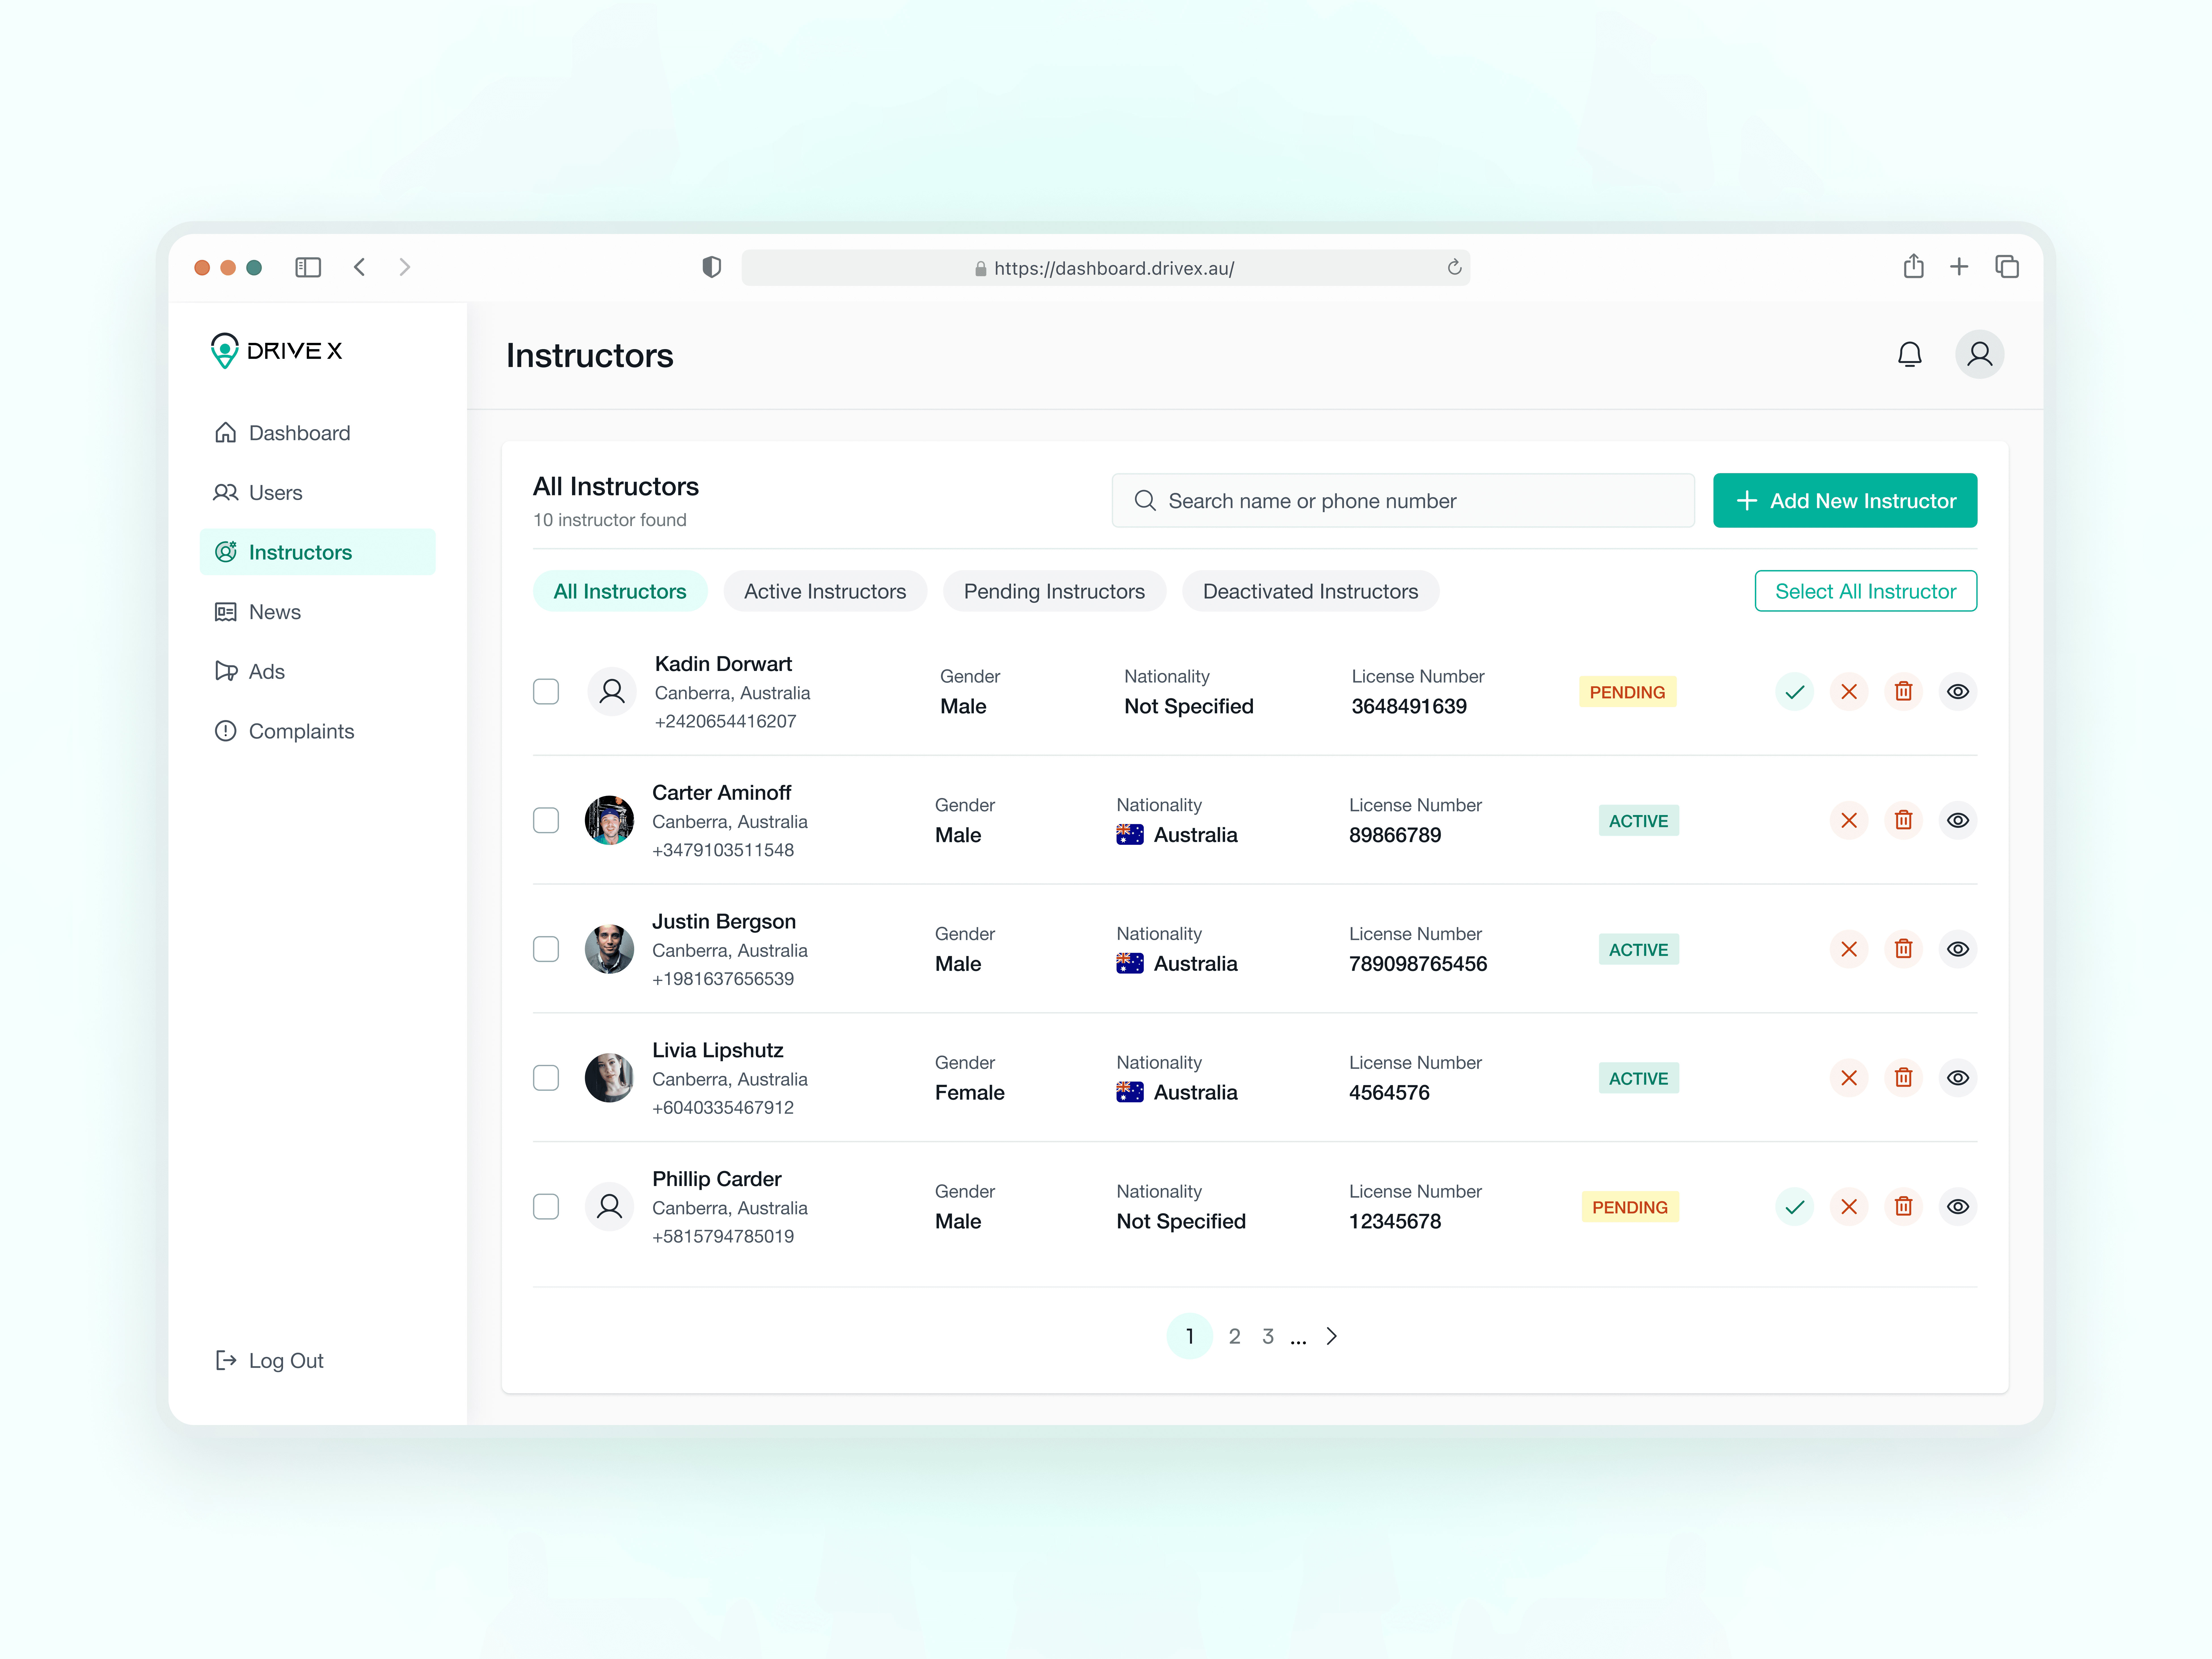Approve Kadin Dorwart with the checkmark icon

pyautogui.click(x=1794, y=692)
